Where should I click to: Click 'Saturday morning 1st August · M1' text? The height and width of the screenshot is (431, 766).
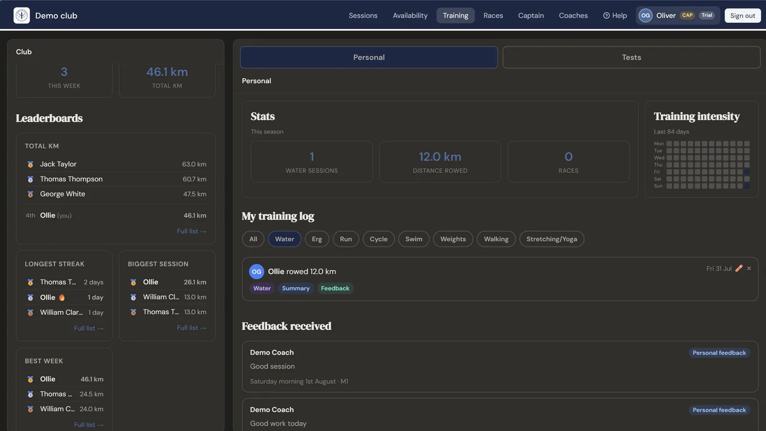(299, 381)
